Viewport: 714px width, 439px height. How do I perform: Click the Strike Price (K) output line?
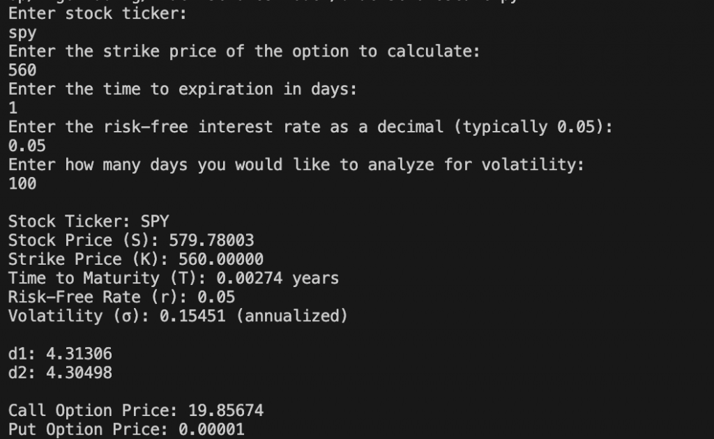(136, 260)
